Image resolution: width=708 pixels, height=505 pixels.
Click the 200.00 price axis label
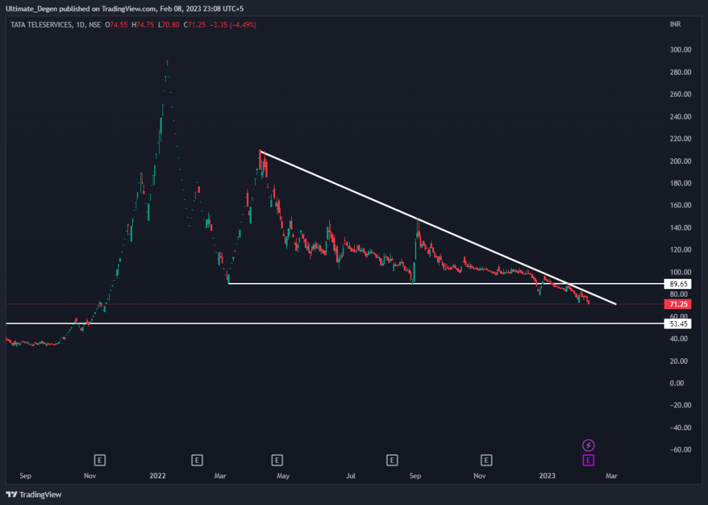pyautogui.click(x=680, y=161)
